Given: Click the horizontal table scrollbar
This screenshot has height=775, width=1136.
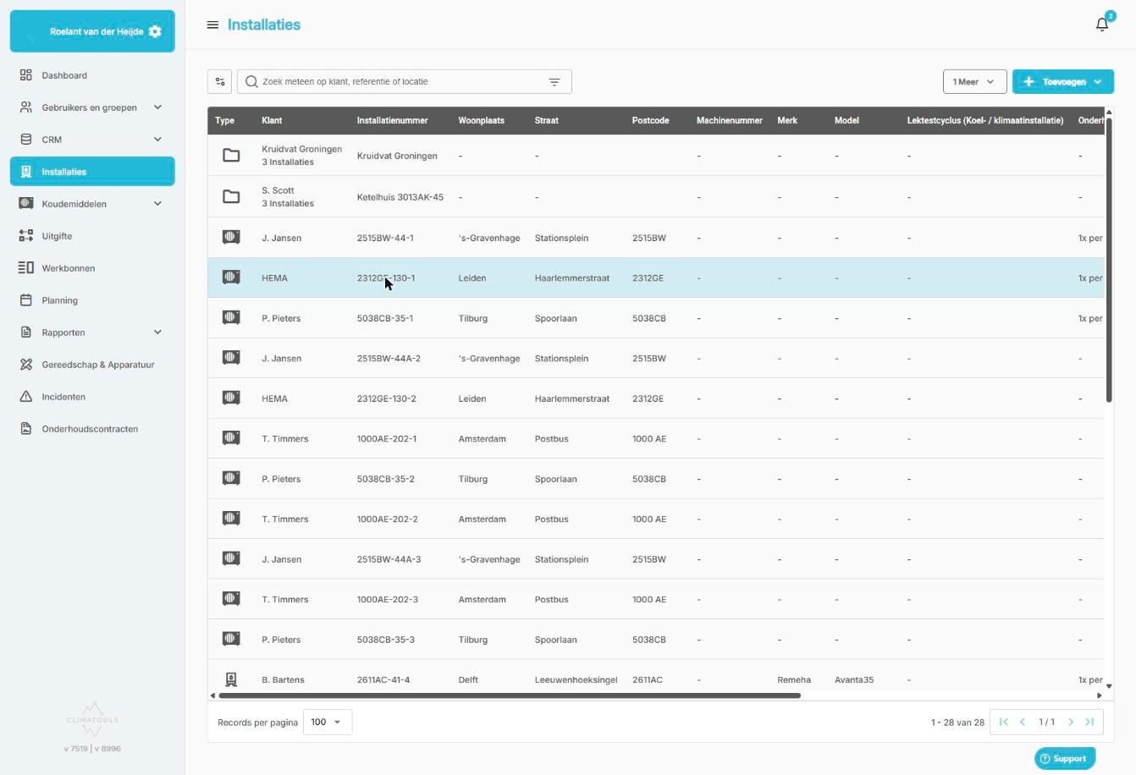Looking at the screenshot, I should pyautogui.click(x=510, y=695).
